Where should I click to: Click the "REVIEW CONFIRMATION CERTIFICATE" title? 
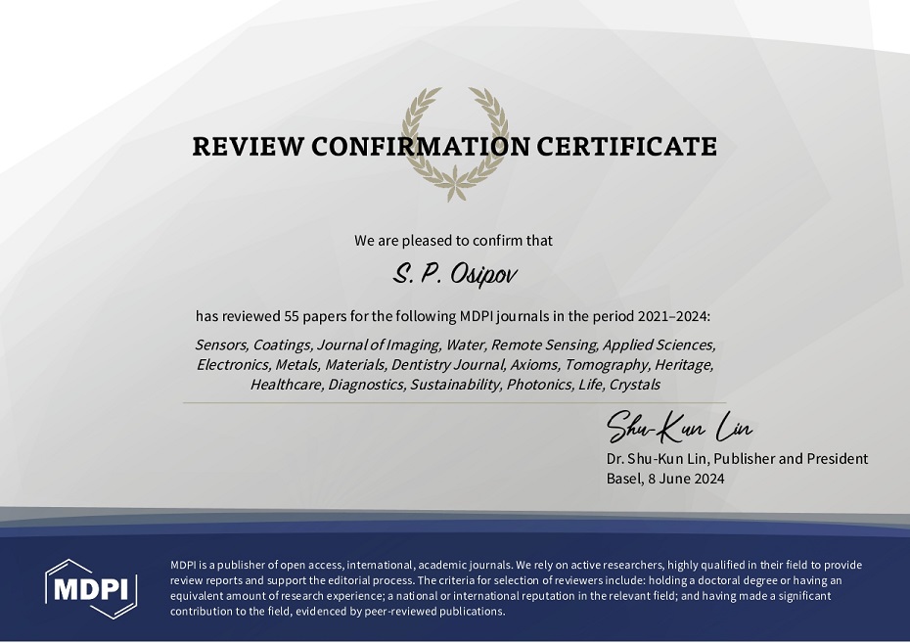pos(454,146)
